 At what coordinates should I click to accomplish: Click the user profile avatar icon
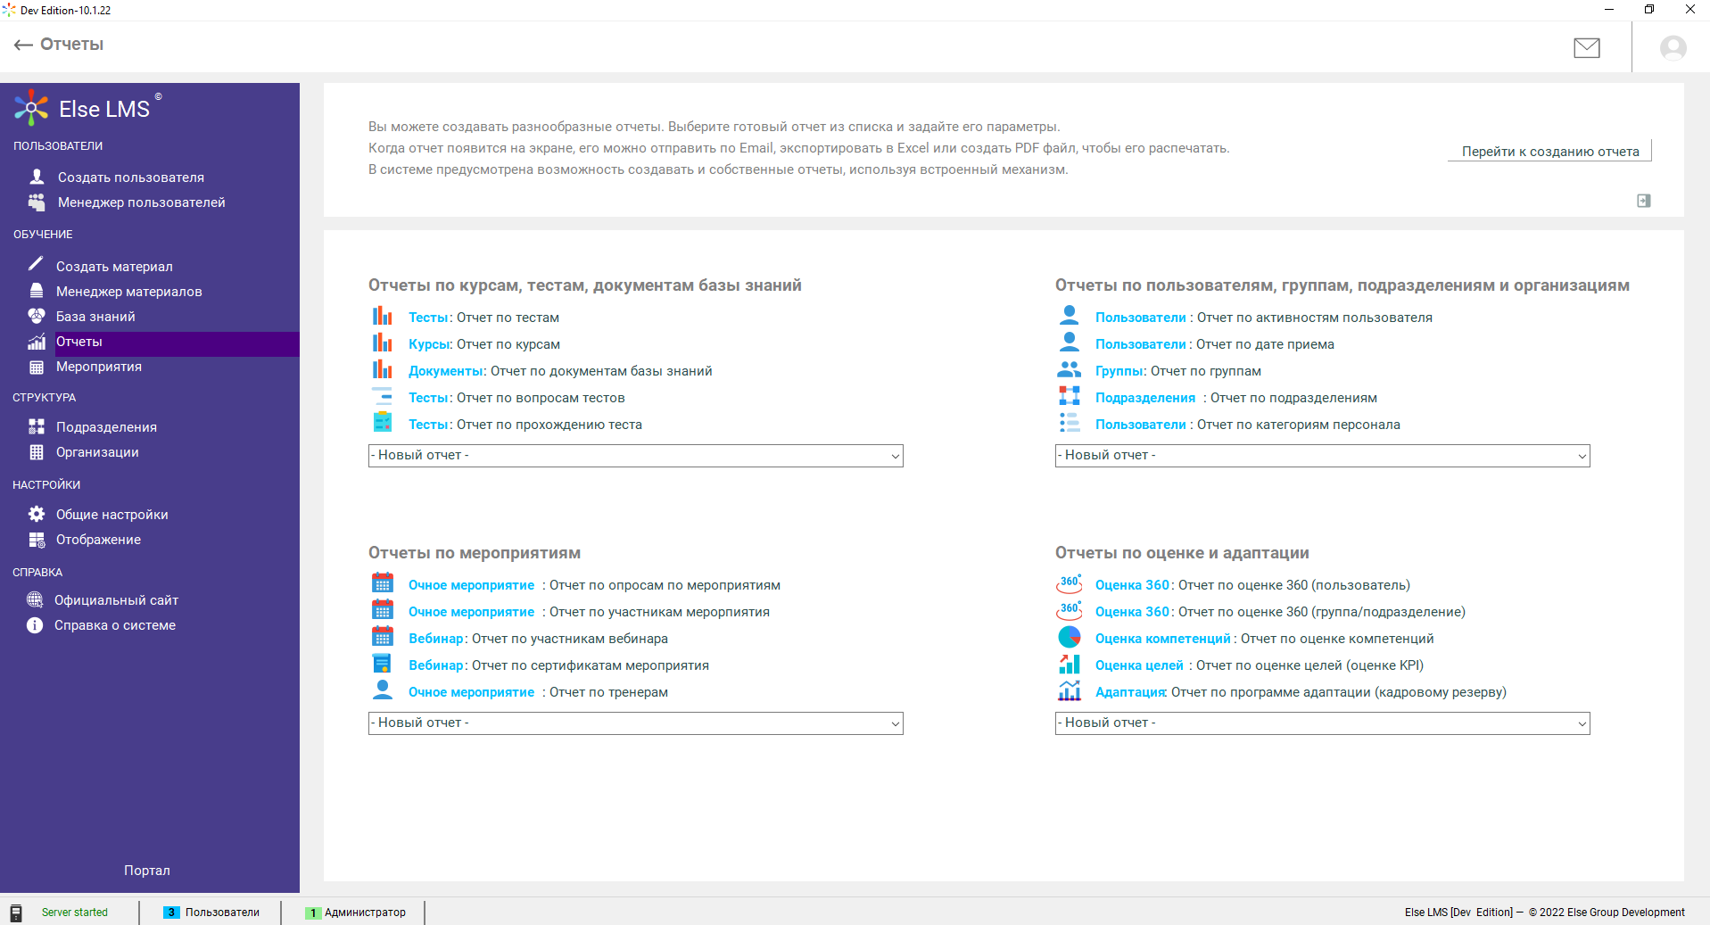pos(1673,47)
